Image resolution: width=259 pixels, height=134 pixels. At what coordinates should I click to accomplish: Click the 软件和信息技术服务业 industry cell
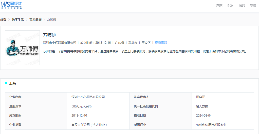click(211, 125)
